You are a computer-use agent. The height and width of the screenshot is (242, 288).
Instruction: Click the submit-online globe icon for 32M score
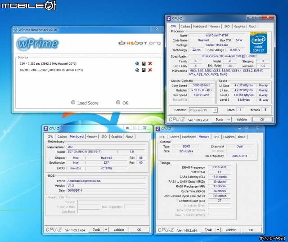137,64
